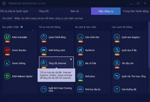Click the MyWin10 icon
Screen dimensions: 150x102
coord(80,50)
